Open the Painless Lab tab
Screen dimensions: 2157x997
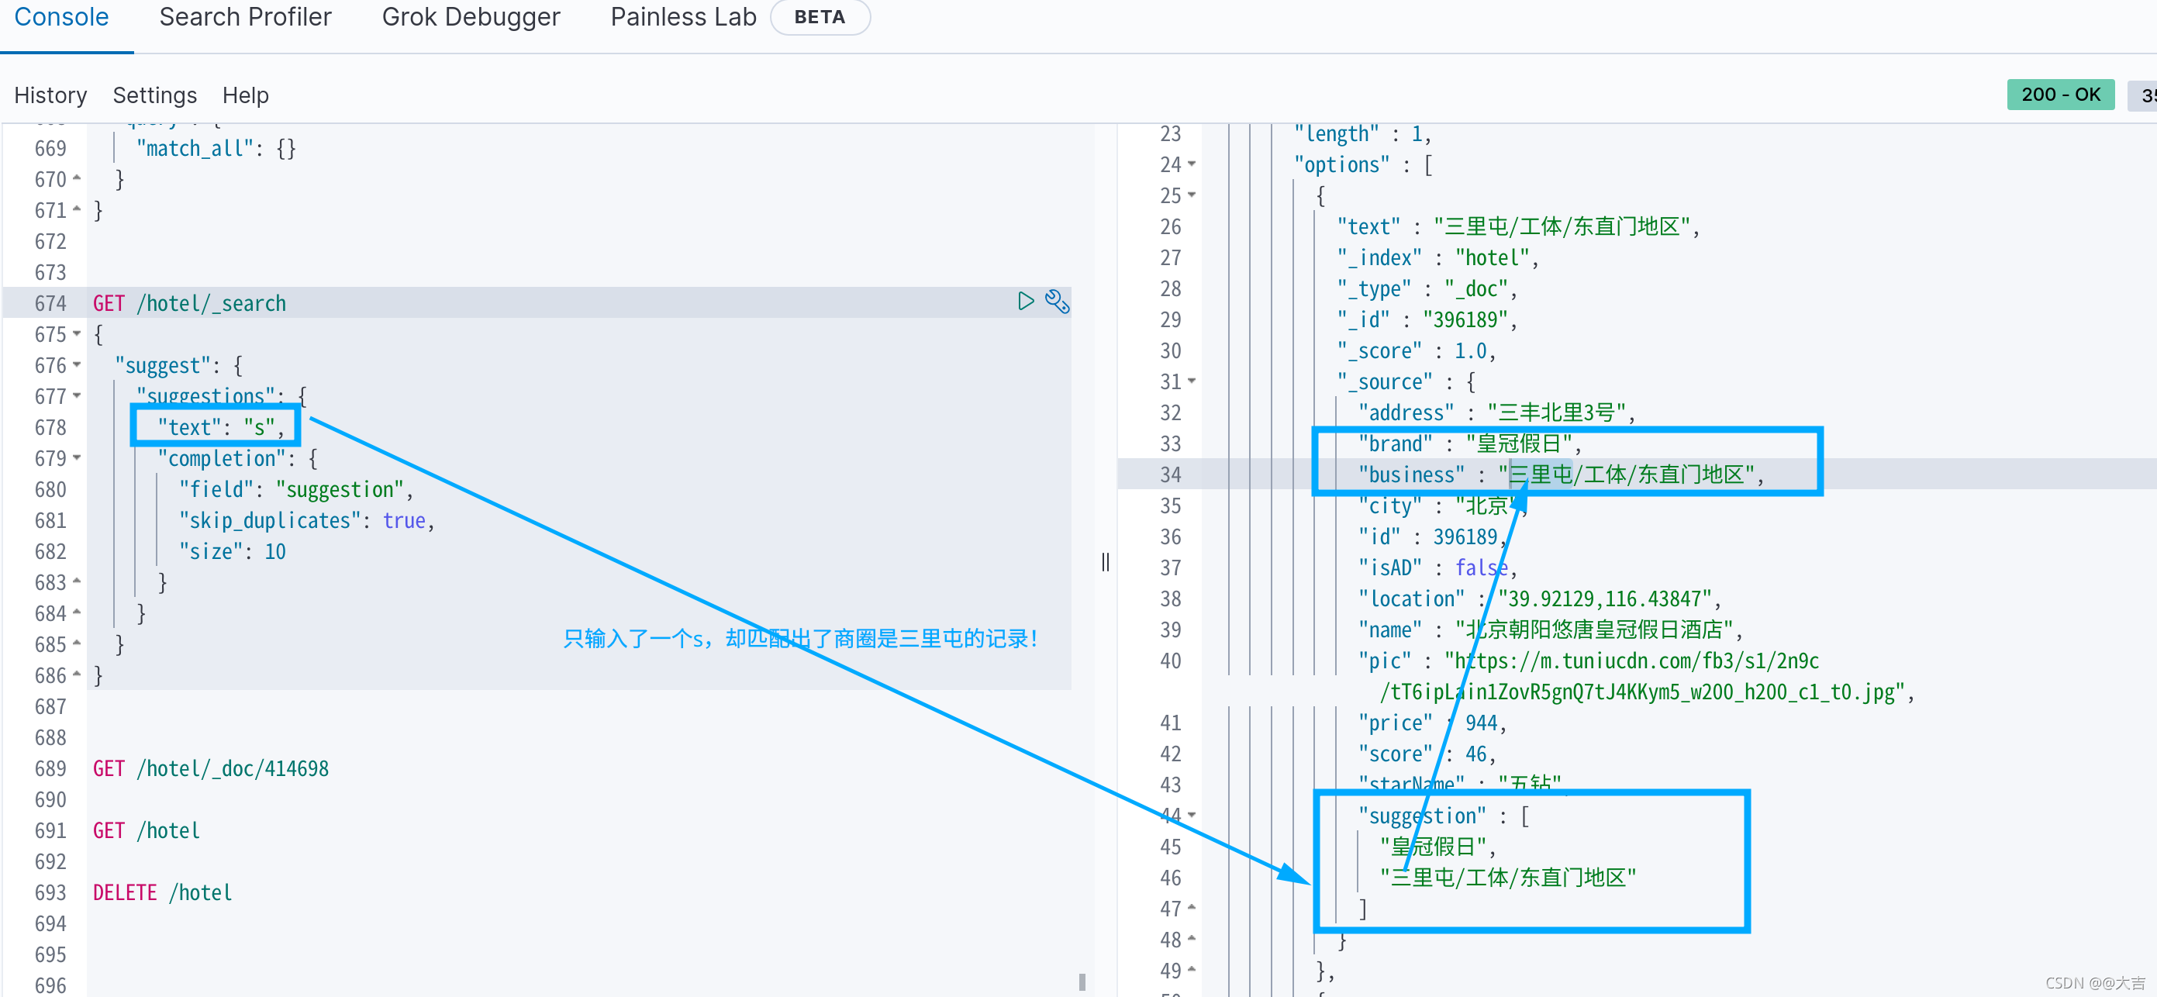point(683,17)
